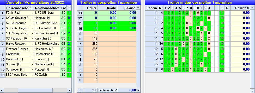The height and width of the screenshot is (93, 255).
Task: Click the Heimmannschaft column header
Action: pyautogui.click(x=18, y=8)
